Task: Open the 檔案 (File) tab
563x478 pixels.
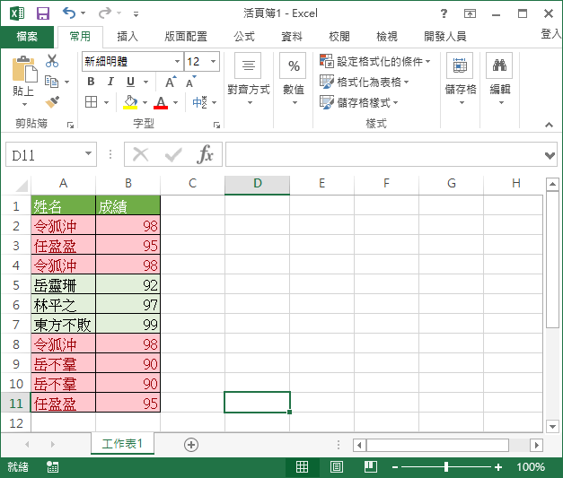Action: point(27,37)
